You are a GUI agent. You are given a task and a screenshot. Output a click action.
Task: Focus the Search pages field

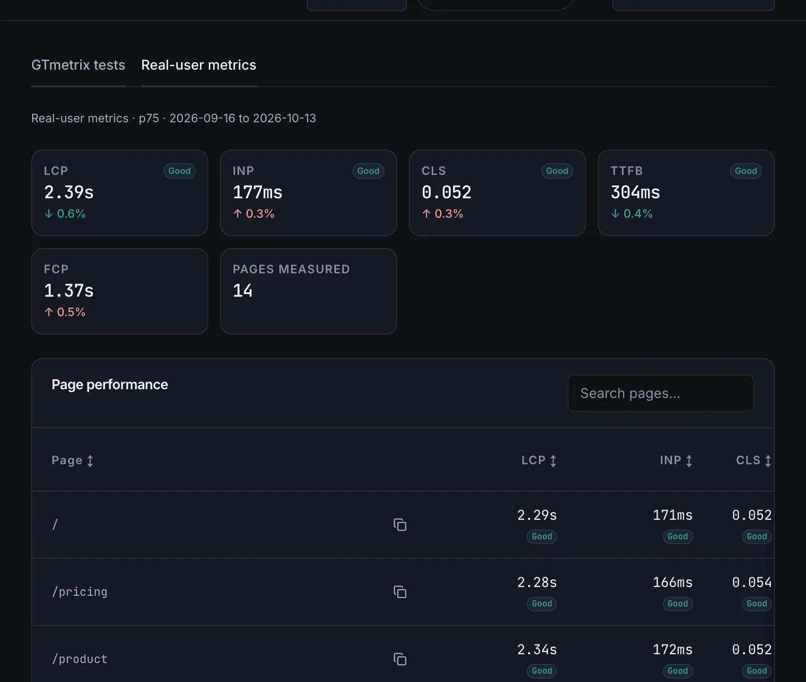pos(660,393)
